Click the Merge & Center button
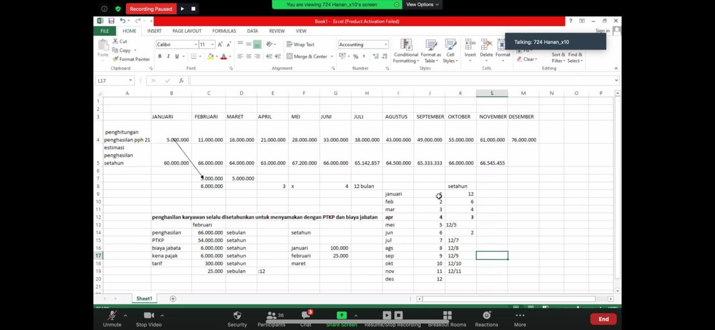Screen dimensions: 715x330 [307, 56]
